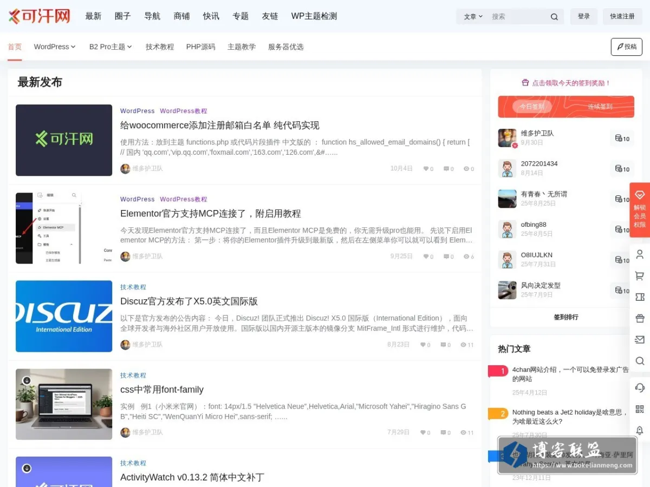Click views eye icon on Elementor MCP article
Viewport: 650px width, 487px height.
[466, 256]
